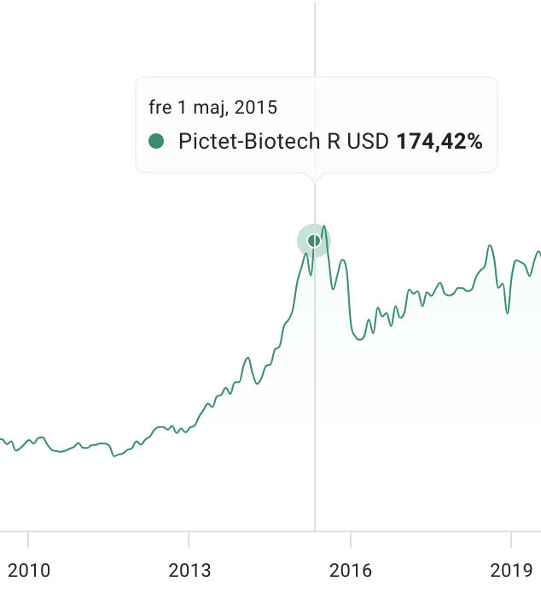Click the tooltip's pointer arrow below the box

pos(314,177)
